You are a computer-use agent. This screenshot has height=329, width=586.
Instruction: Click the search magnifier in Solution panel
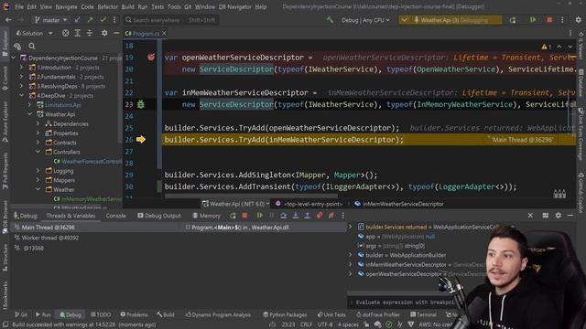click(x=32, y=47)
